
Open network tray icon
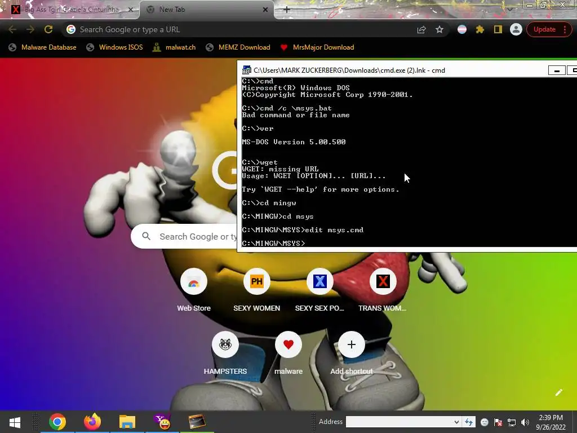(512, 422)
